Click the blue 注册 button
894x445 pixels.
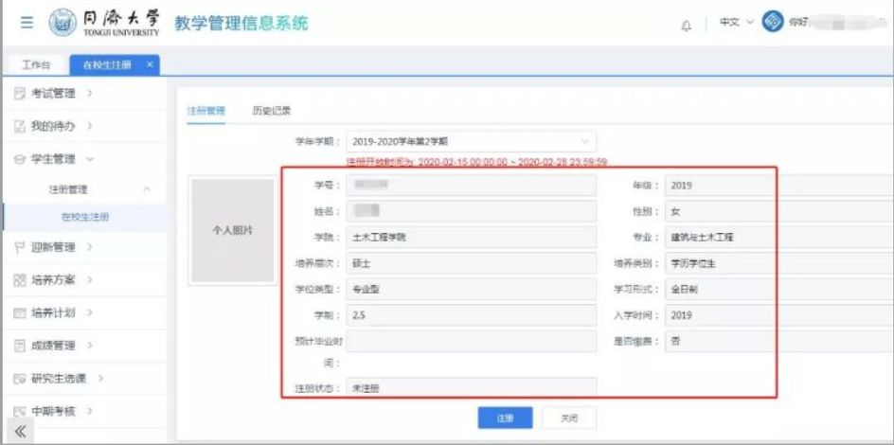click(505, 418)
